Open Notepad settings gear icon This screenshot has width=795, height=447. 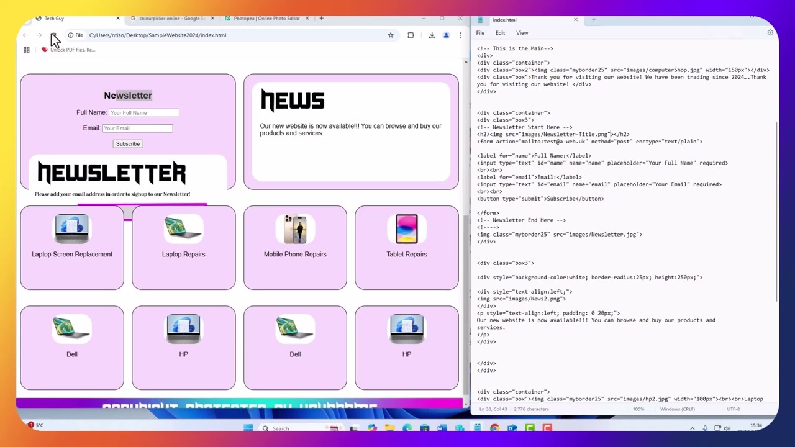pos(770,33)
